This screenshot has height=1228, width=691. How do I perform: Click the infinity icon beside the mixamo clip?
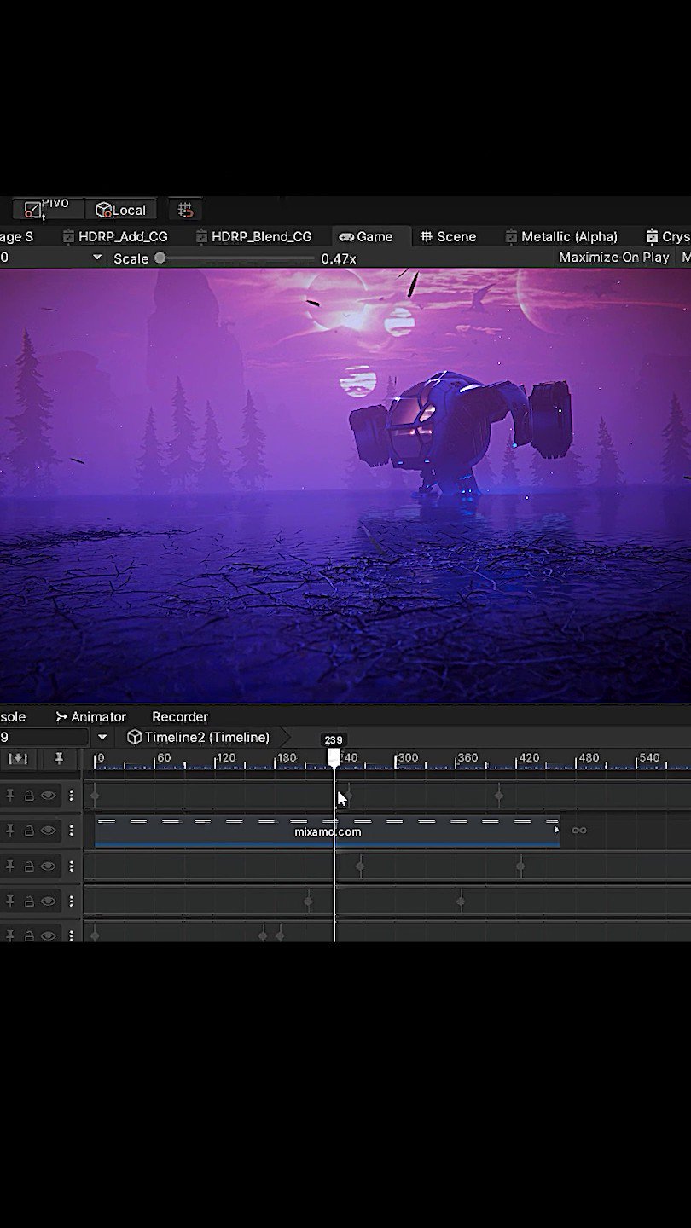click(x=579, y=830)
